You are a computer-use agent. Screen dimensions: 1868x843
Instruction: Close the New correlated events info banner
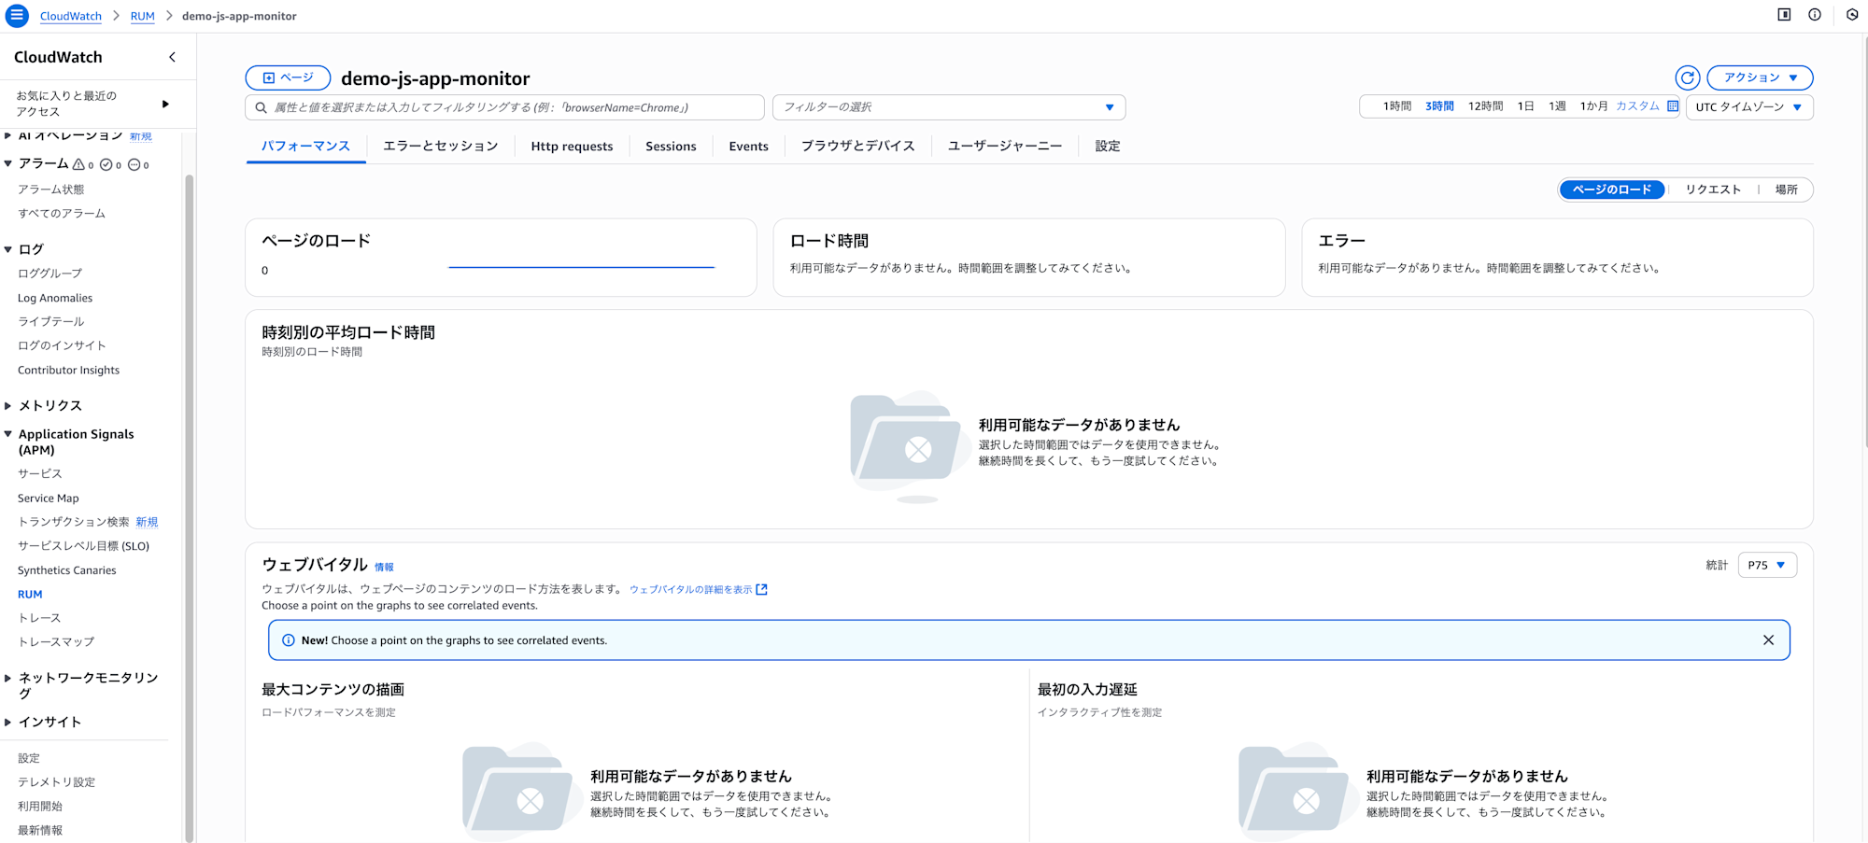coord(1768,640)
